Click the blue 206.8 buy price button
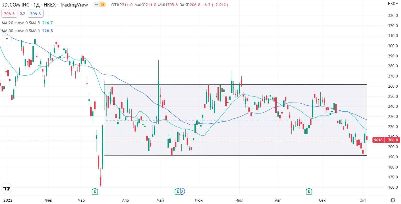The image size is (401, 204). click(x=36, y=14)
